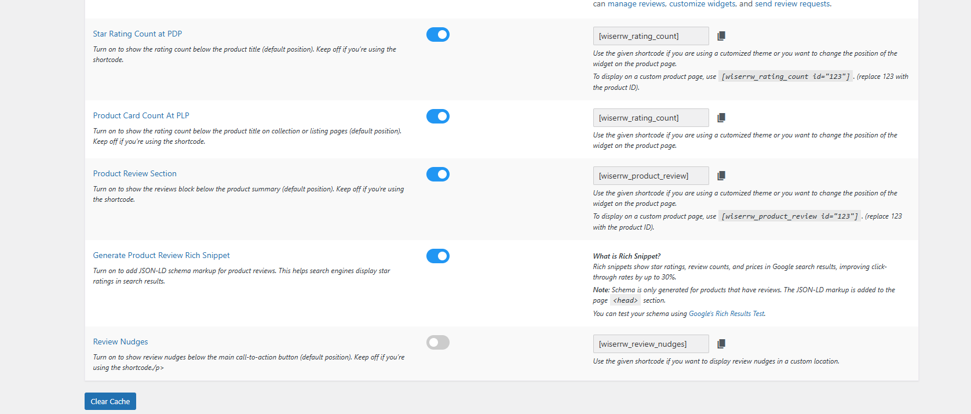Open the customize widgets link
Screen dimensions: 971x414
coord(702,4)
